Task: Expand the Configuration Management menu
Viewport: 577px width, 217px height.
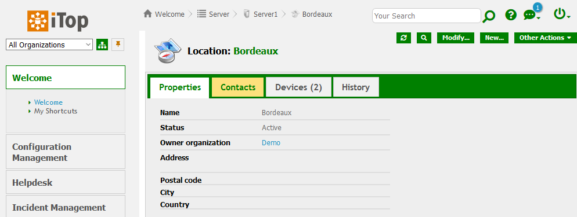Action: [x=66, y=152]
